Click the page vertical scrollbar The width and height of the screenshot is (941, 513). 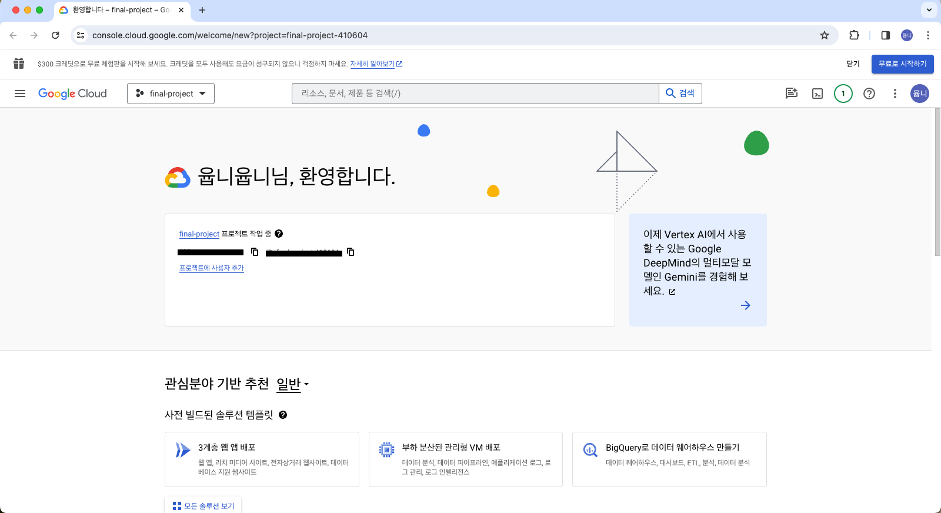tap(937, 182)
